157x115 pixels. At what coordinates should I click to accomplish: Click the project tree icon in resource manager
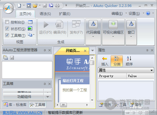coord(6,58)
